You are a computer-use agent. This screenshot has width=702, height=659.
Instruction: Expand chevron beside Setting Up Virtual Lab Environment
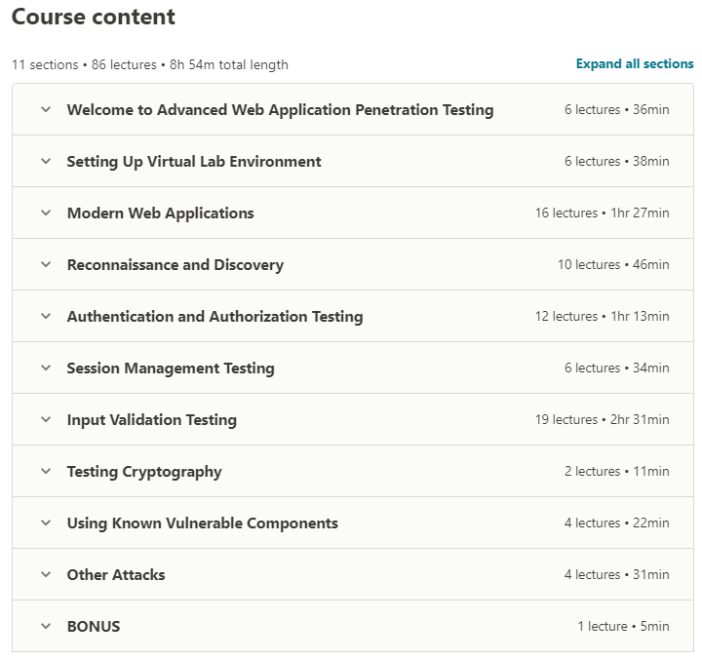tap(46, 162)
